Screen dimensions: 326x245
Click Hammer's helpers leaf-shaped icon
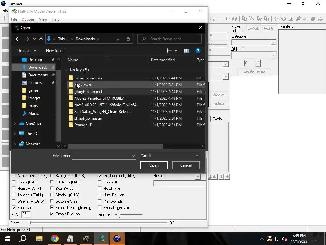313,19
